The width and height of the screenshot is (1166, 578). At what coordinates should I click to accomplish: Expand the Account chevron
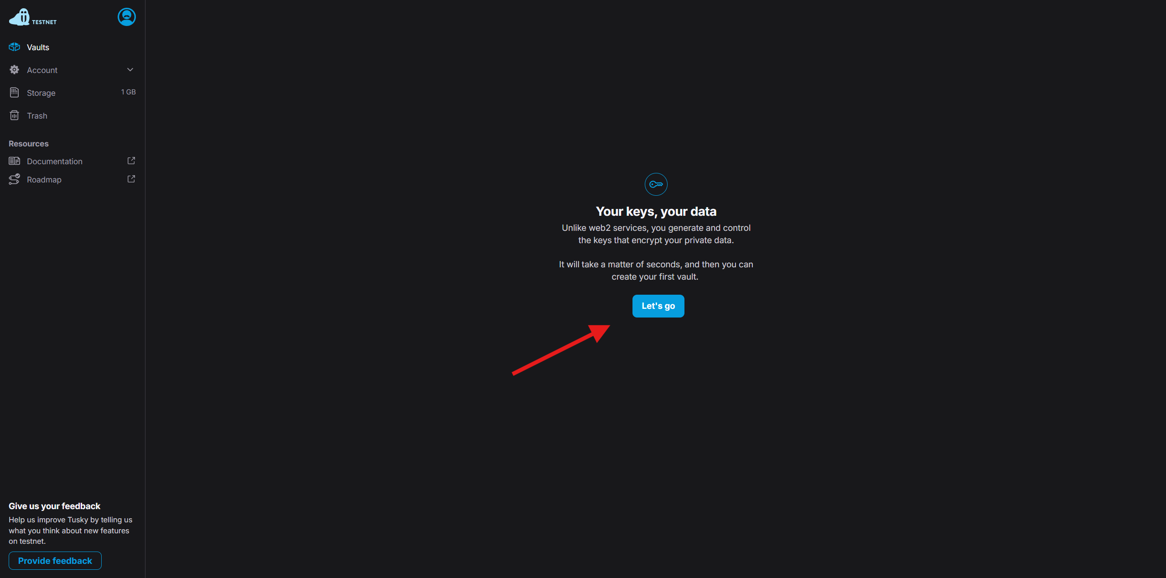pyautogui.click(x=130, y=70)
